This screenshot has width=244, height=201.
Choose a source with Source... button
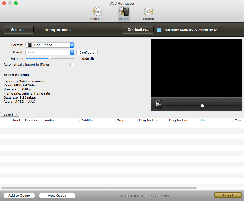[18, 29]
